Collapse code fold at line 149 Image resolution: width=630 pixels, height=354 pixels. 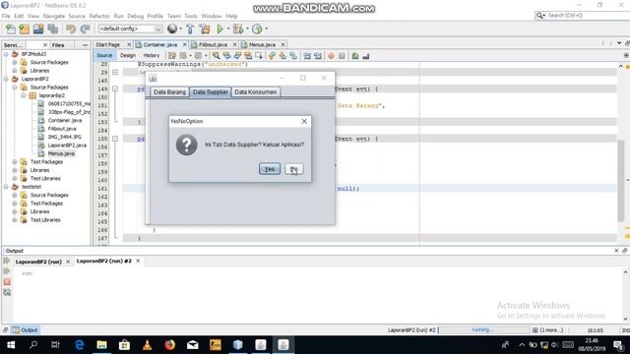coord(115,88)
